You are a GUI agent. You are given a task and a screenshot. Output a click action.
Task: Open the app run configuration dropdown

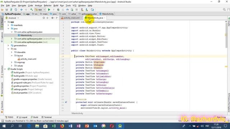[x=40, y=10]
